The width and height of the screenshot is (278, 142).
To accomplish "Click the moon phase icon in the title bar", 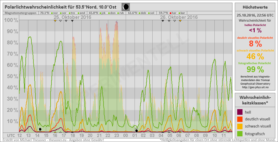I will pyautogui.click(x=126, y=7).
